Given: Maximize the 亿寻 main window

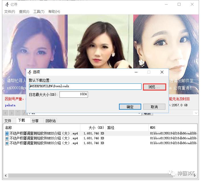Looking at the screenshot, I should [x=179, y=4].
